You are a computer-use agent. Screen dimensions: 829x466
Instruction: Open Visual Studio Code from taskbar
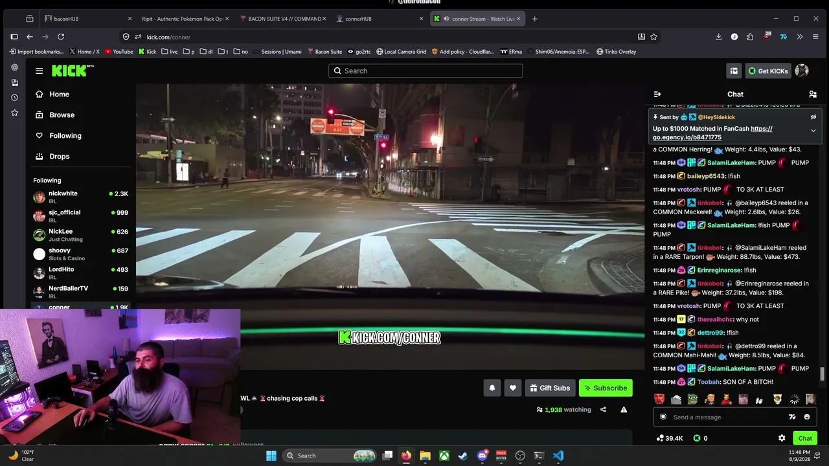[558, 456]
